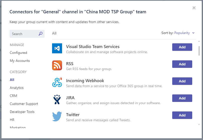Click the chevron next to Popularity
The width and height of the screenshot is (203, 140).
193,33
